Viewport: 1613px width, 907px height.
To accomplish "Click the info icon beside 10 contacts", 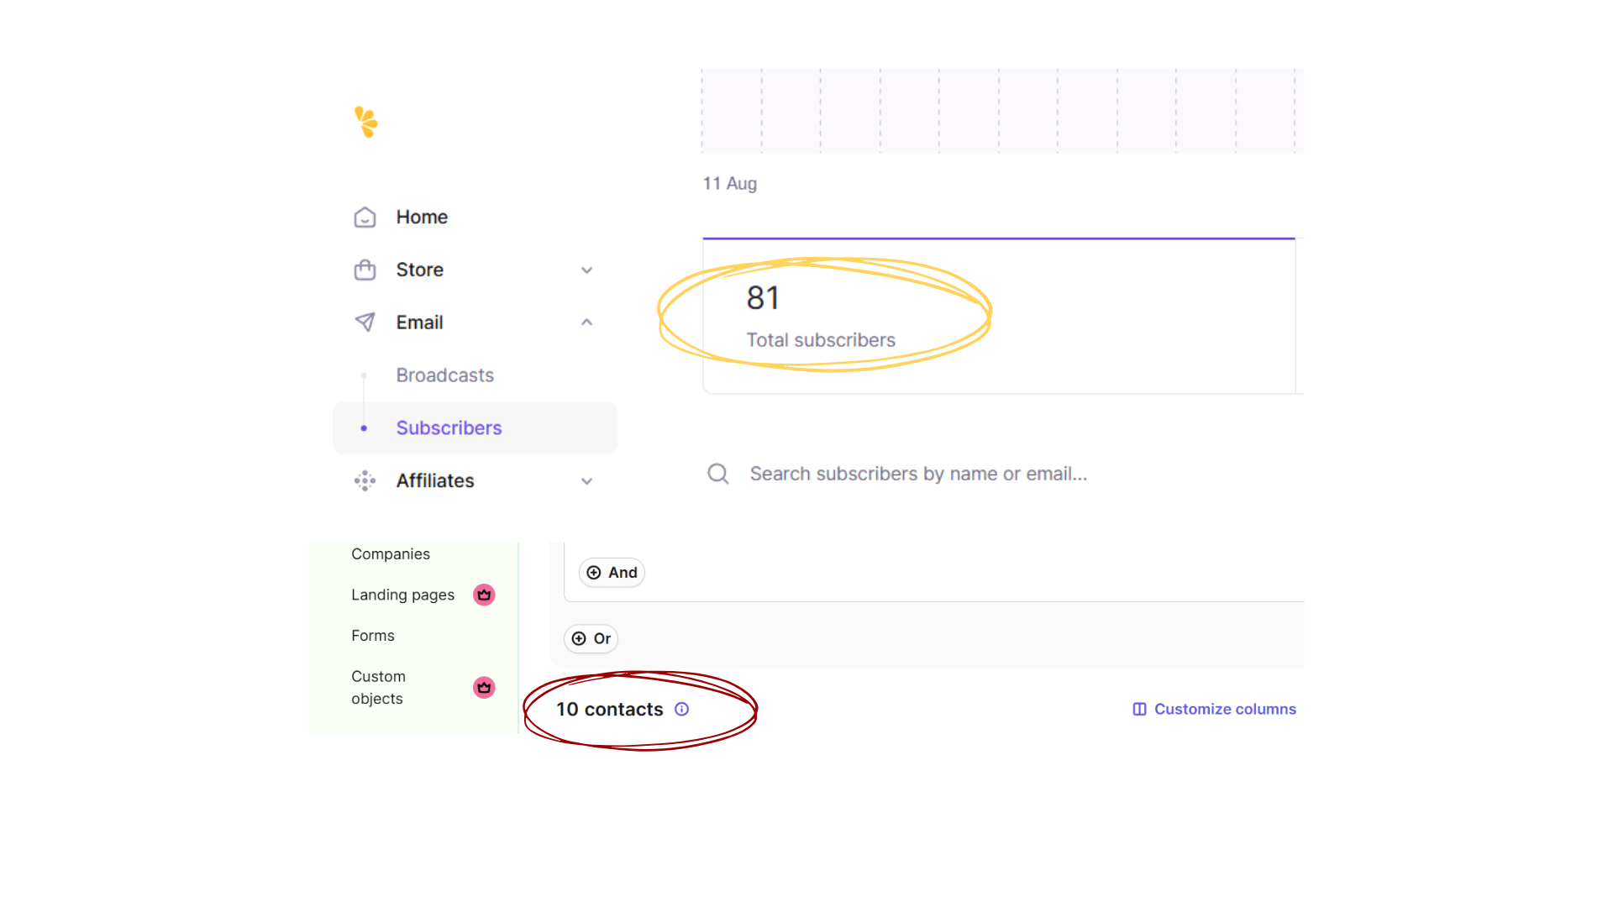I will coord(682,709).
